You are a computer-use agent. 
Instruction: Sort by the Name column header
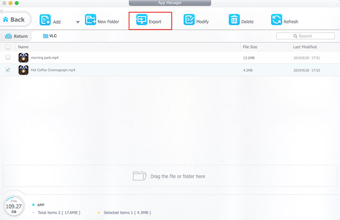(23, 47)
